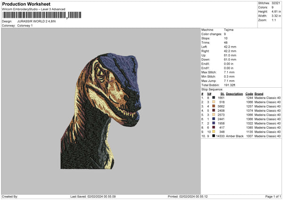Screen dimensions: 283x200
Task: Click 'Printed: 02/02/2024 00.55.12' footer text
Action: click(188, 196)
